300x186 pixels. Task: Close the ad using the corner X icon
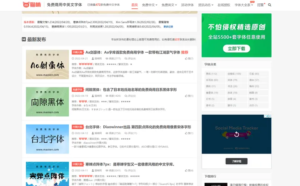(269, 117)
